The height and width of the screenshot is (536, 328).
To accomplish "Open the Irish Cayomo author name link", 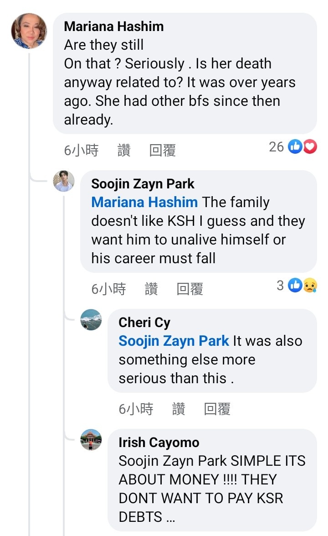I will click(x=159, y=442).
